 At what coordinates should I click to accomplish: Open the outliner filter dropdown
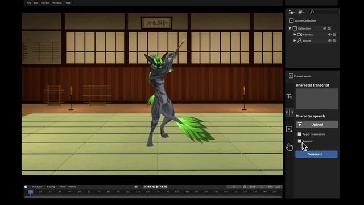coord(301,12)
